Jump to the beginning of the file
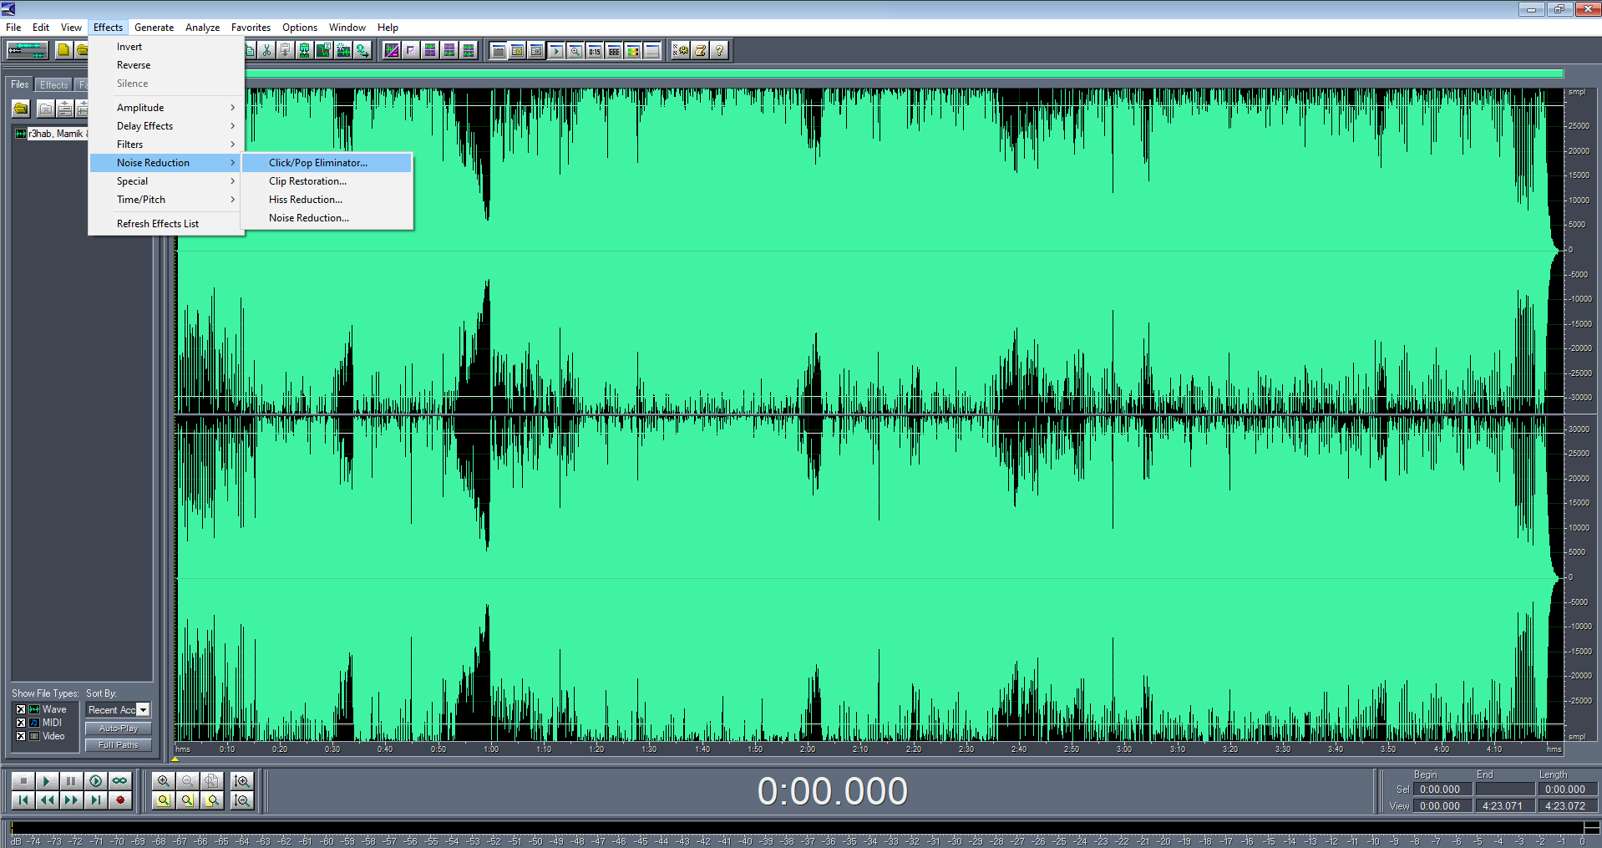The width and height of the screenshot is (1602, 848). coord(23,800)
